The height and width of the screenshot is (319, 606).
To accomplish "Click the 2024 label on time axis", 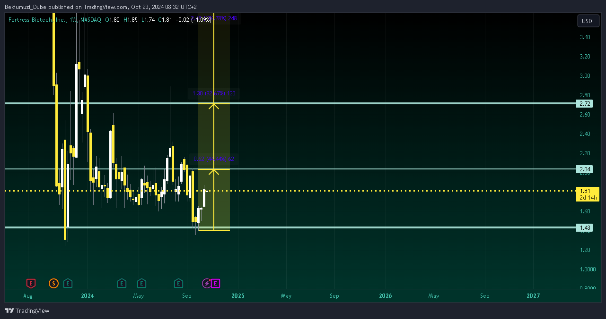I will [88, 296].
